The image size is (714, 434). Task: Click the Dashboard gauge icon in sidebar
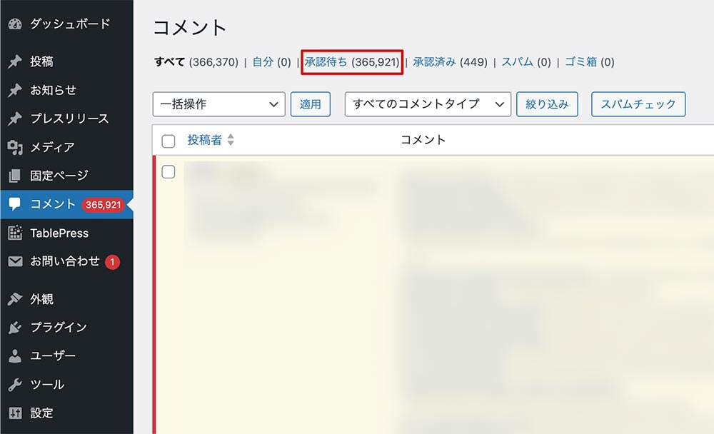point(15,24)
